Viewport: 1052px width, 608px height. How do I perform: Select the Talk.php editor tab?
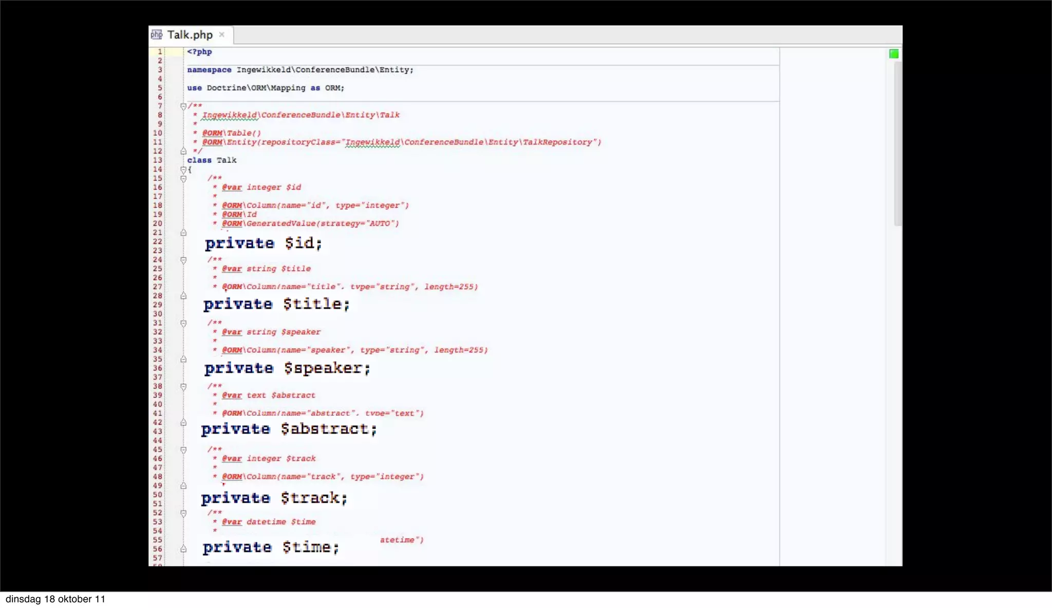click(190, 35)
